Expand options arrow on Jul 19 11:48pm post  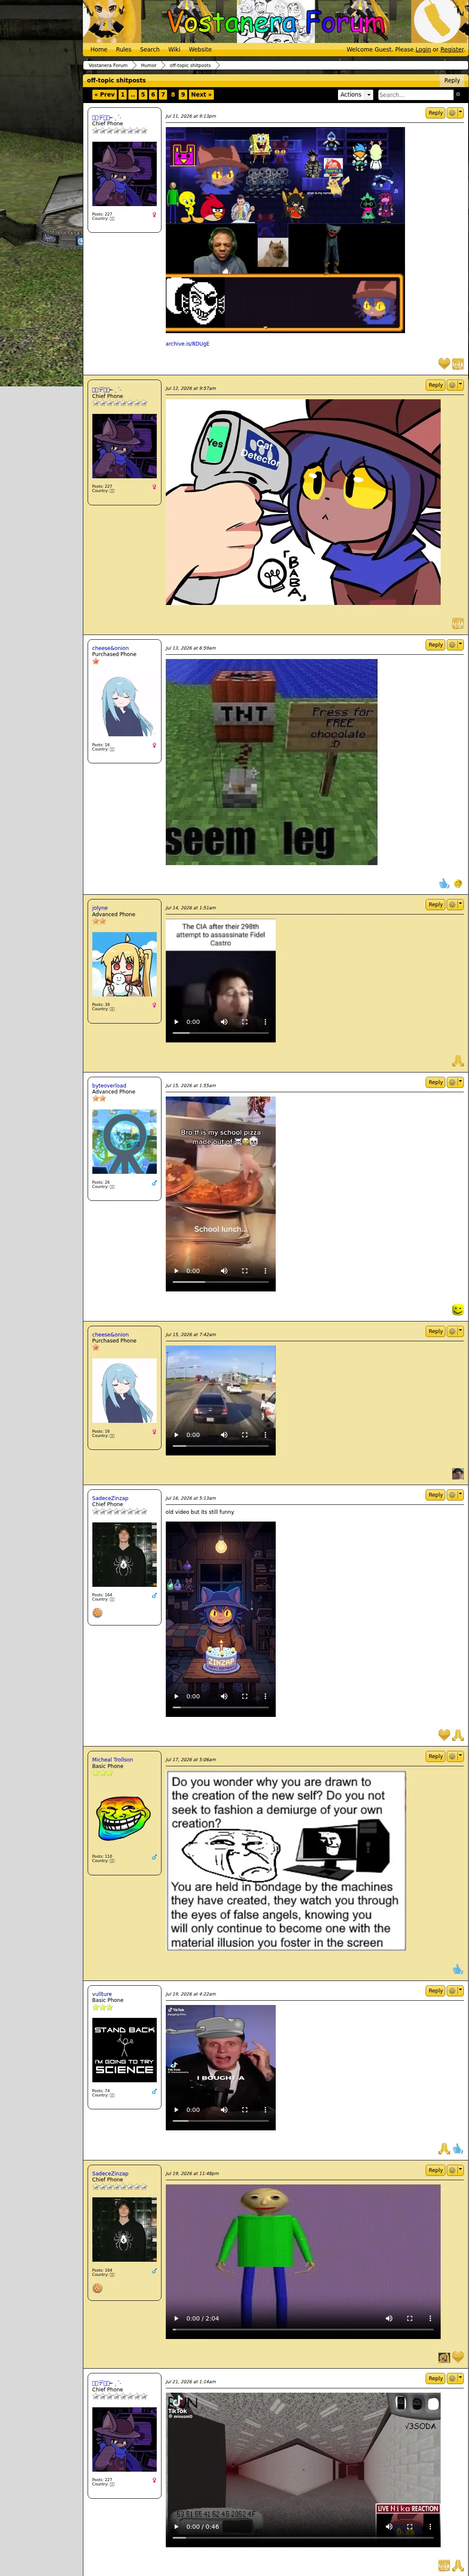pos(460,2170)
